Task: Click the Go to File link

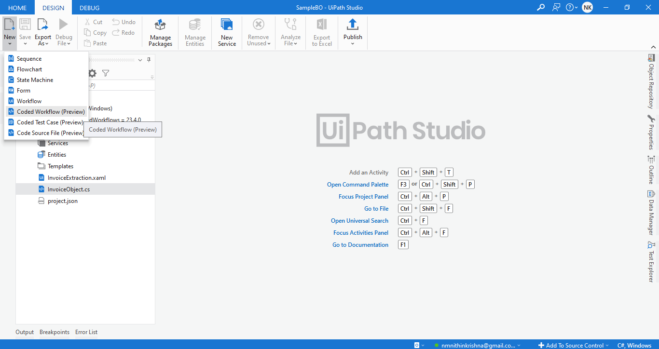Action: point(376,209)
